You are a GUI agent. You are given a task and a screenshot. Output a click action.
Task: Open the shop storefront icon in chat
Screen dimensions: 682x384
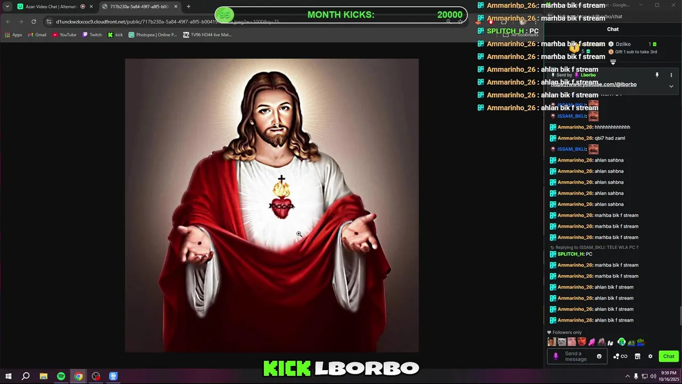[637, 356]
